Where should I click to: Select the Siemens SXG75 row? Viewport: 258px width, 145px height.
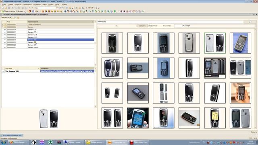coord(48,48)
